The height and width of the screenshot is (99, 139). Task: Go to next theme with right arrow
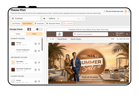click(x=83, y=19)
